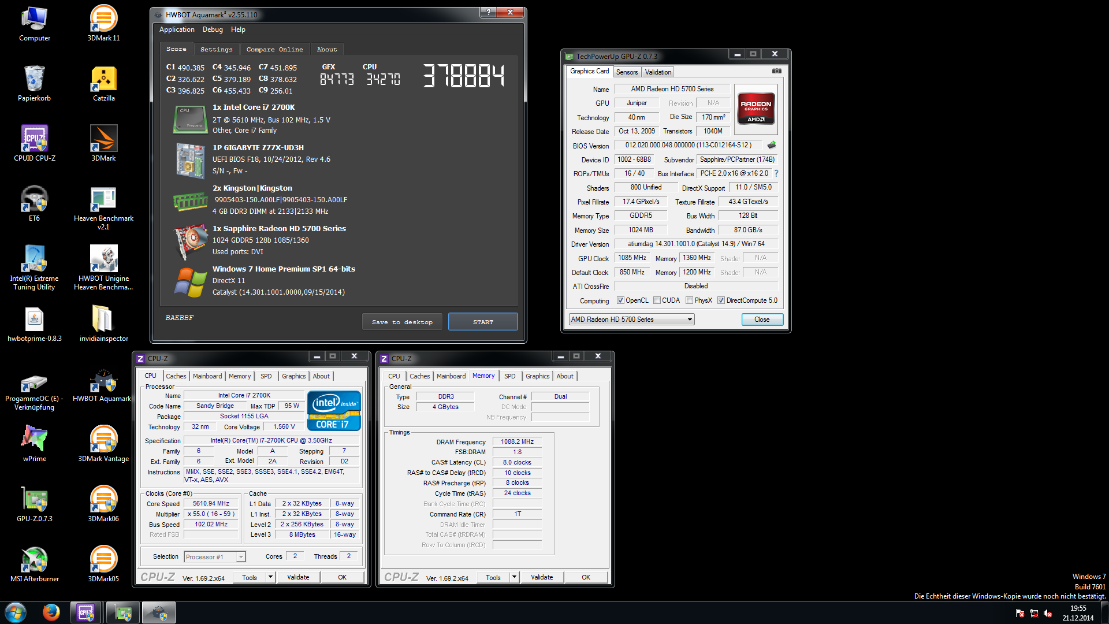Viewport: 1109px width, 624px height.
Task: Click bus interface question mark in GPU-Z
Action: 776,173
